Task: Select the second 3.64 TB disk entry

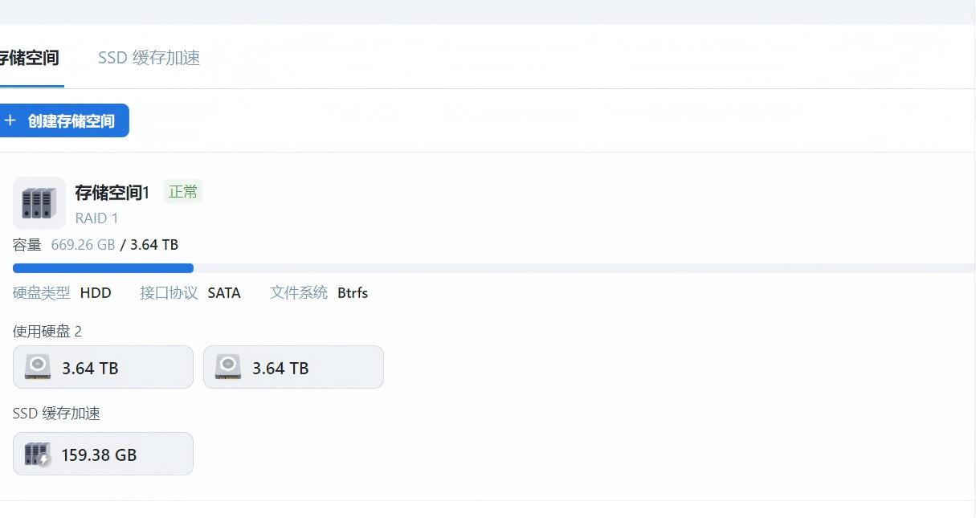Action: [x=293, y=367]
